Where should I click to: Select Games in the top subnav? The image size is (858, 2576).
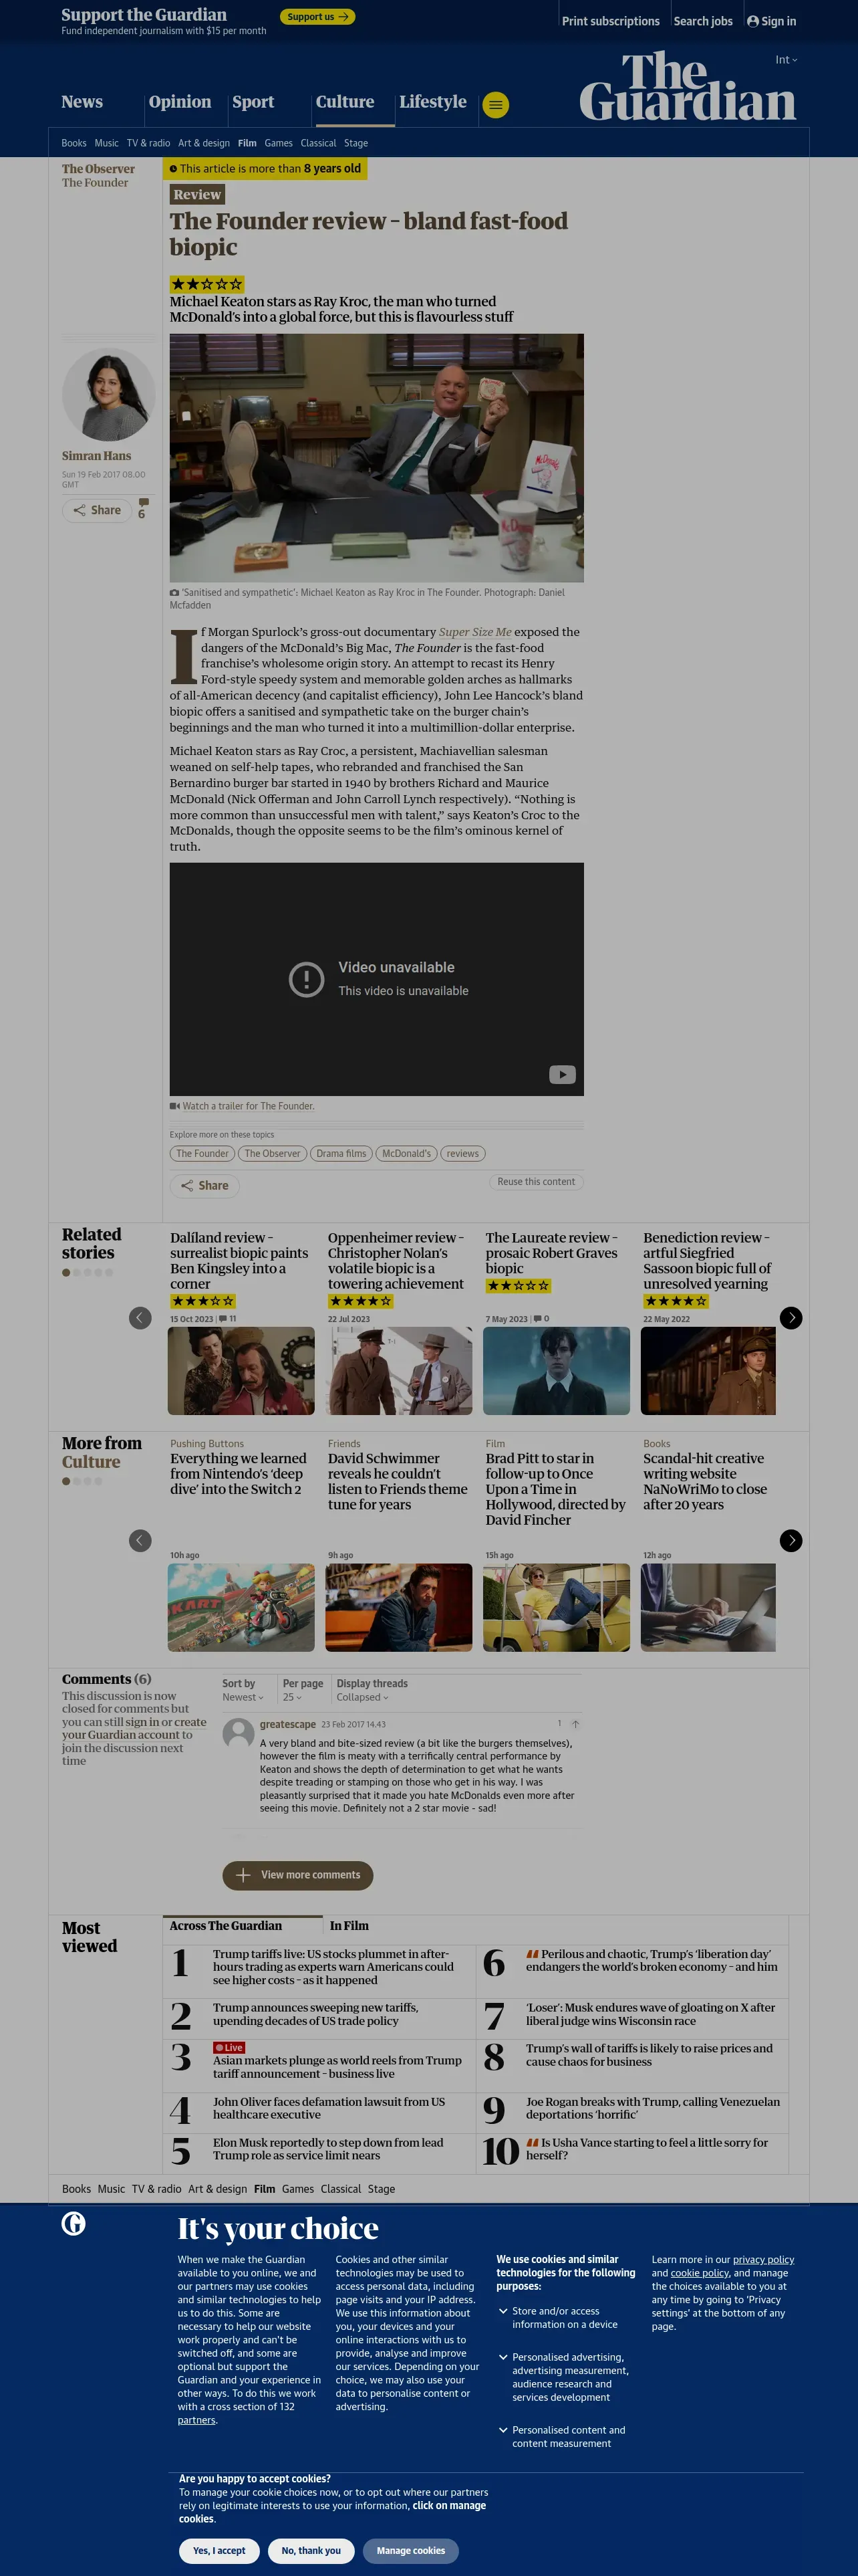(279, 143)
